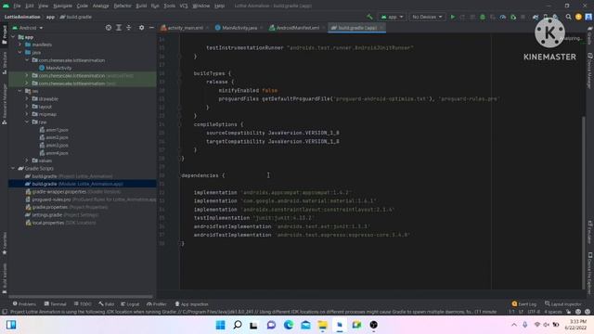Open Project panel settings gear
594x334 pixels.
coord(141,28)
